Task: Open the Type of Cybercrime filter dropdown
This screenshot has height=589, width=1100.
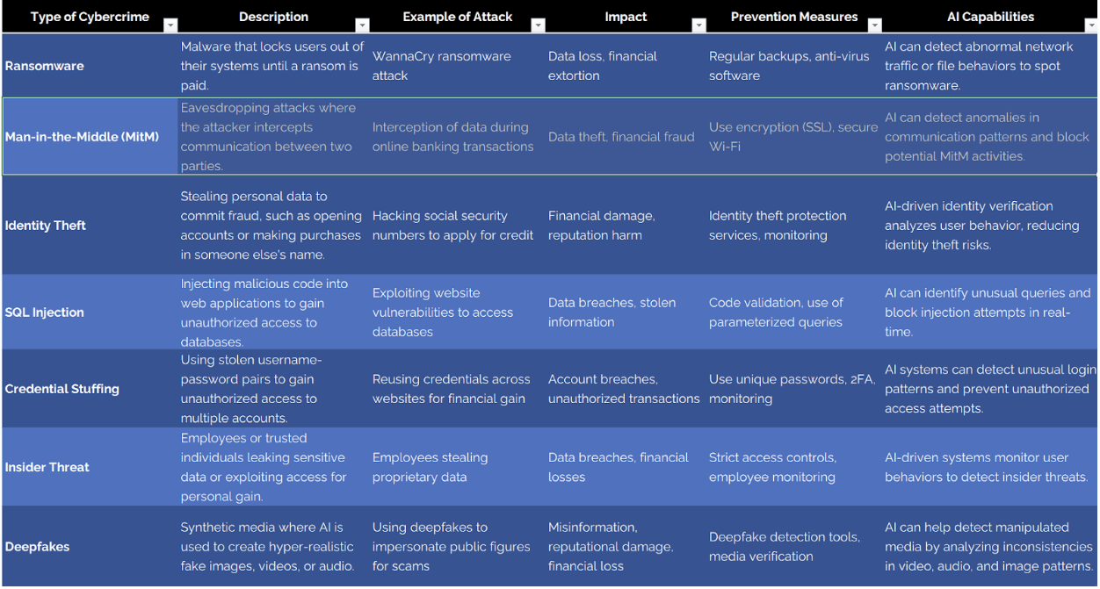Action: click(x=170, y=25)
